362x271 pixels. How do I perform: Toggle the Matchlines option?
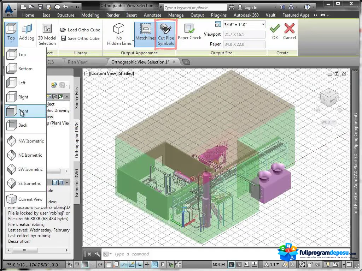(x=145, y=34)
